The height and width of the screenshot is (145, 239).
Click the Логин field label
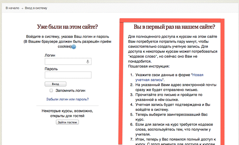pyautogui.click(x=50, y=55)
